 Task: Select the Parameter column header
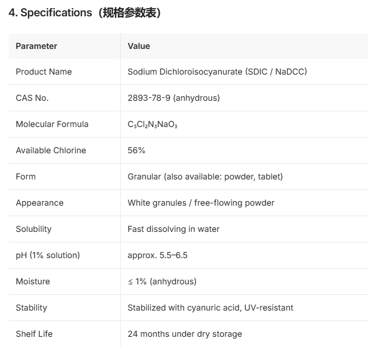tap(36, 46)
